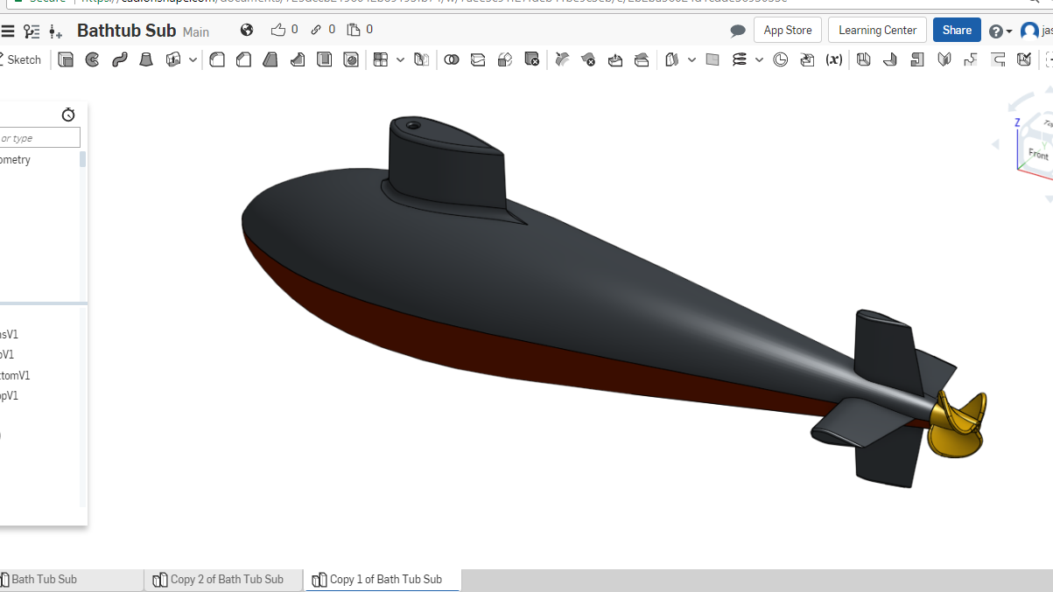Screen dimensions: 1053x592
Task: Select the Plane tool
Action: (x=713, y=60)
